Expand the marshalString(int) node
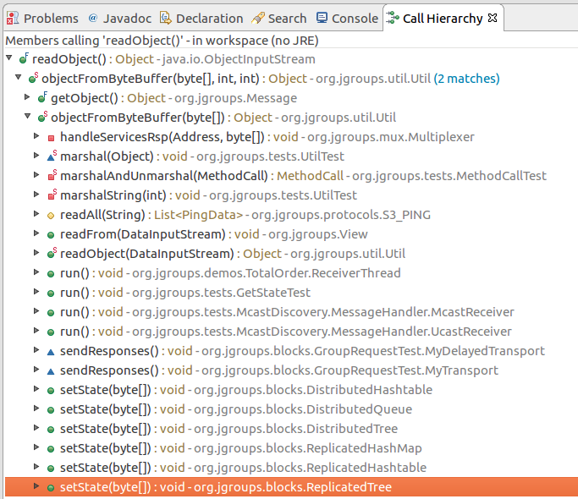The image size is (578, 499). coord(36,195)
